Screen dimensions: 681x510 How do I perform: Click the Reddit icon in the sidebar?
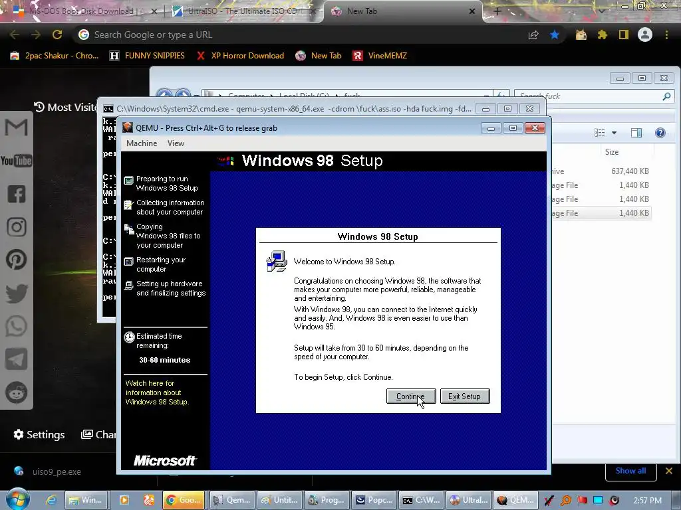[x=16, y=392]
